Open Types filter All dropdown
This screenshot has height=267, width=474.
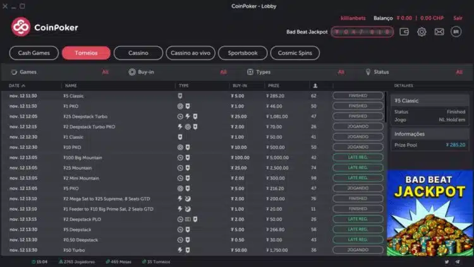tap(341, 72)
